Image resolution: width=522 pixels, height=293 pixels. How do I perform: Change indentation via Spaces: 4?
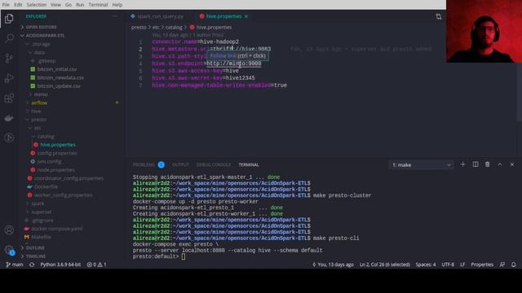426,265
